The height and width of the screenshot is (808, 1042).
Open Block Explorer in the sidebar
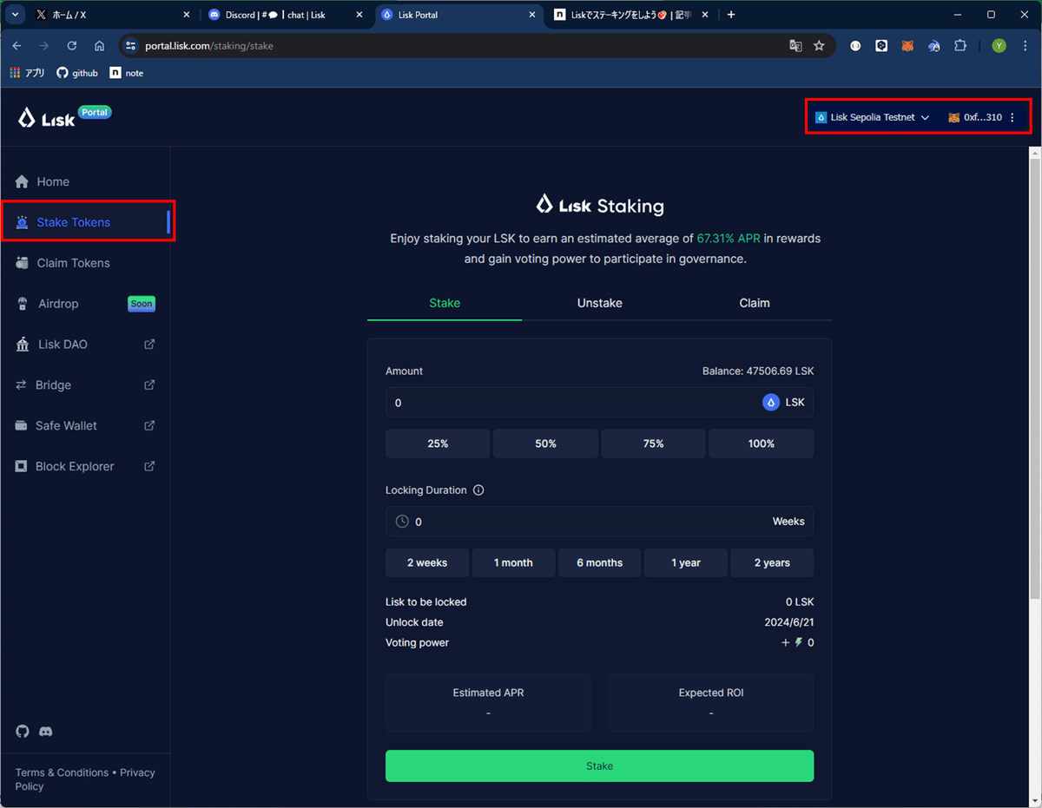(x=85, y=466)
